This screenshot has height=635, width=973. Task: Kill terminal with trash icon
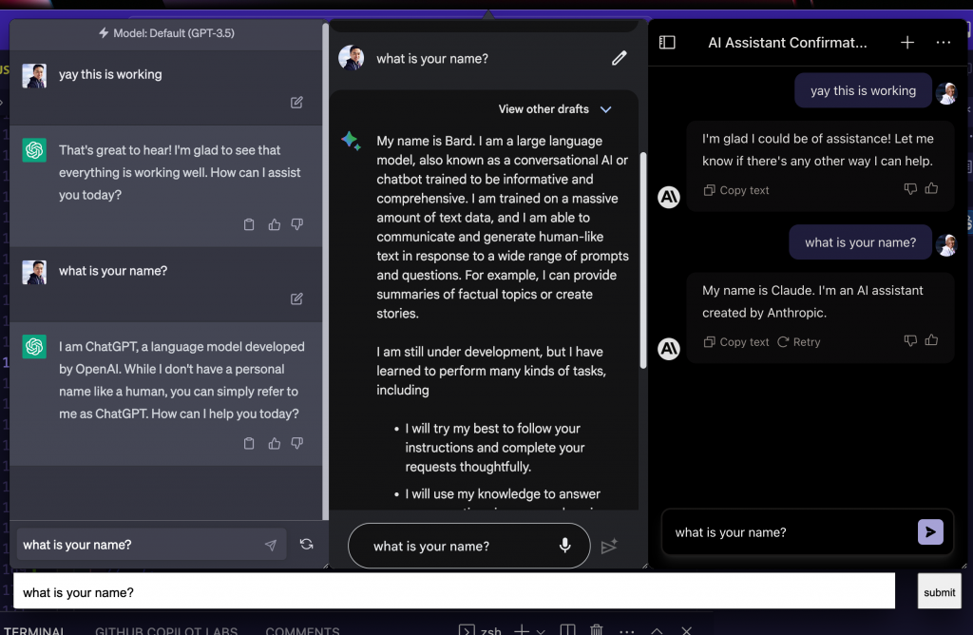click(x=597, y=630)
